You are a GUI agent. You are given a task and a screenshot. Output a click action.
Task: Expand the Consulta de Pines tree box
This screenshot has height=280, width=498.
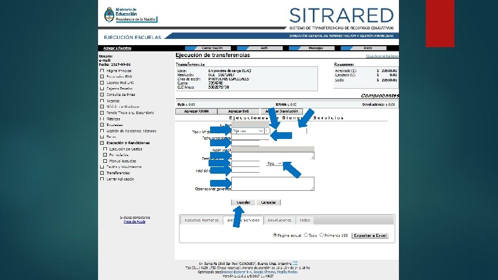(x=102, y=94)
